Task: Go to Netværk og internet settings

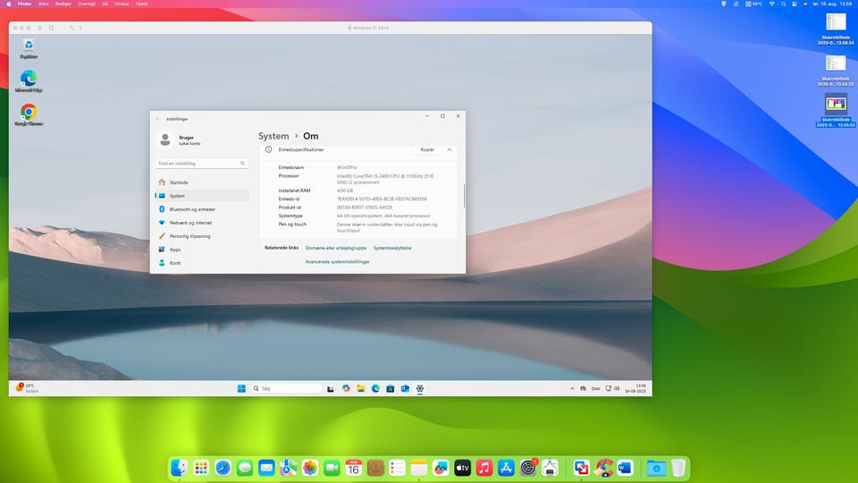Action: click(190, 223)
